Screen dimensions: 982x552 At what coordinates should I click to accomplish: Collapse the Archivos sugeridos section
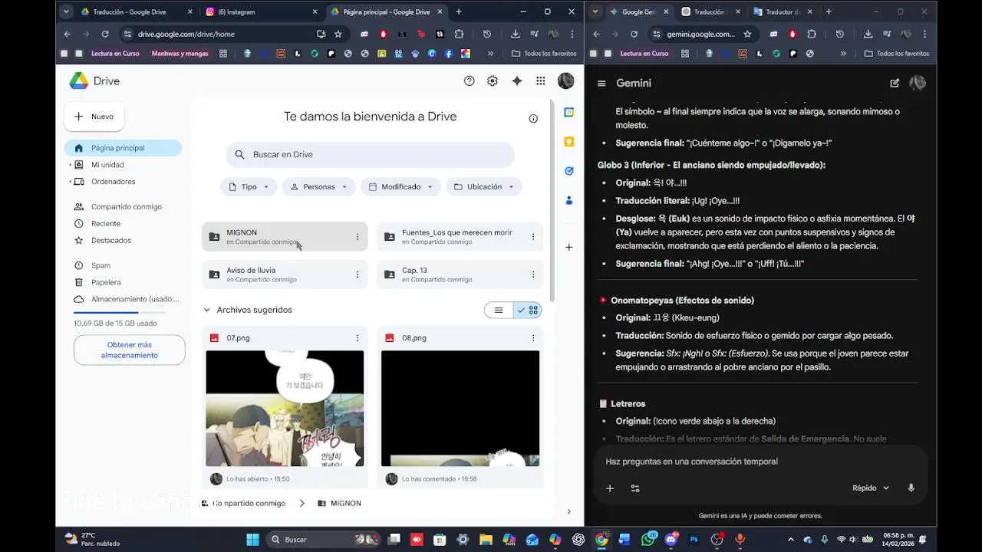pos(206,310)
